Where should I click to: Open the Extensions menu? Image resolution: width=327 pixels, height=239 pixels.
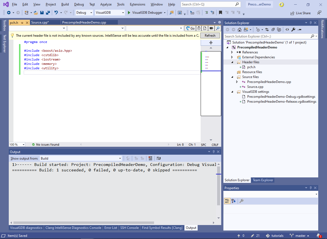(137, 4)
